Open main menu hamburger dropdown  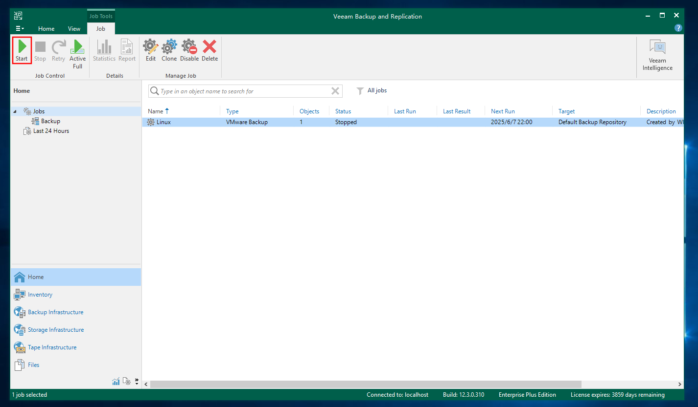click(20, 29)
